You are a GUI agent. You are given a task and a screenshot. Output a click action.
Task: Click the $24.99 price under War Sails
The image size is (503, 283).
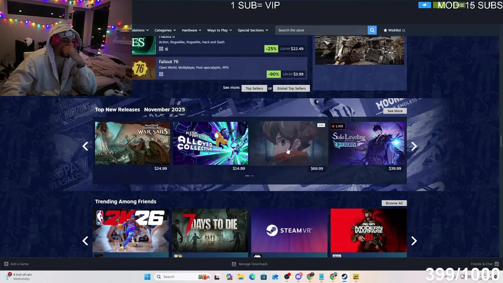[x=161, y=168]
